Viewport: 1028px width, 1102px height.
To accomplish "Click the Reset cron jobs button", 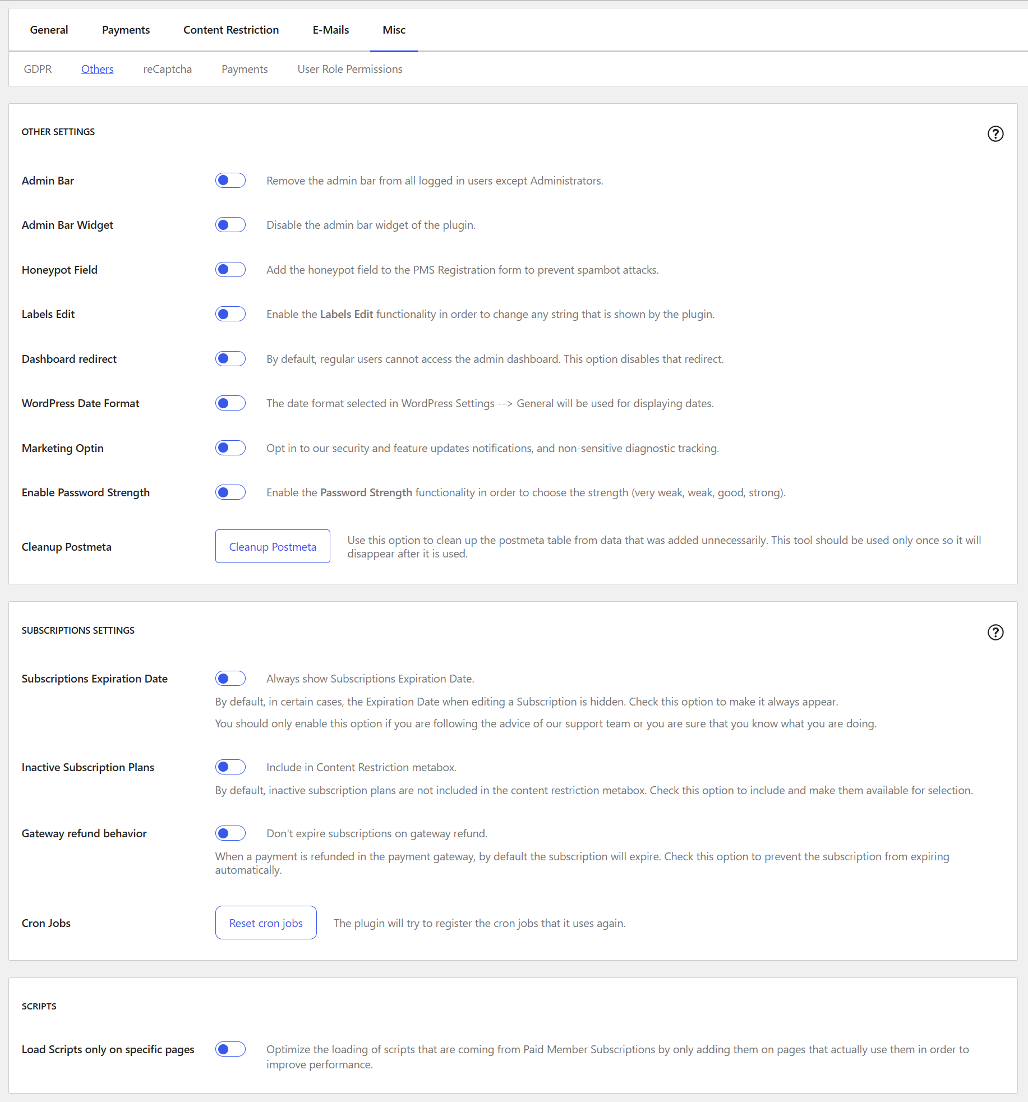I will pyautogui.click(x=266, y=923).
